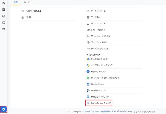The image size is (166, 114).
Task: Click the 検索広告 360 magnifier icon
Action: [88, 97]
